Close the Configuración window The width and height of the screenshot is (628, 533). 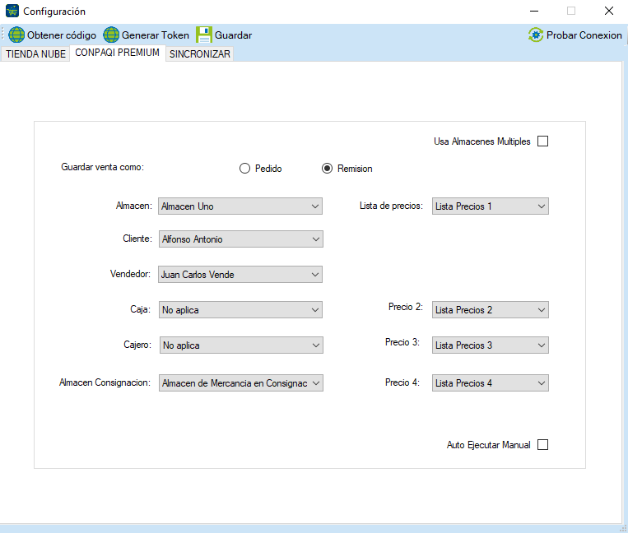(x=609, y=12)
